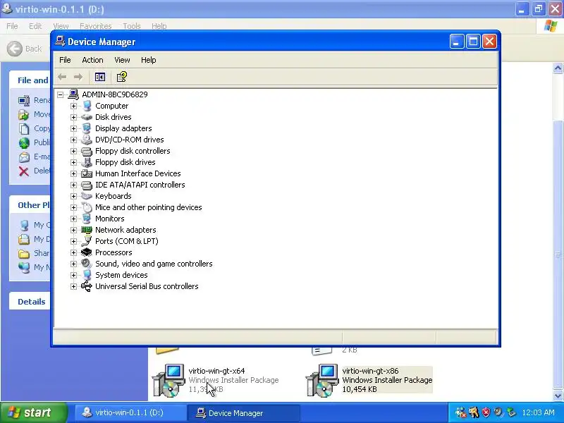Image resolution: width=564 pixels, height=423 pixels.
Task: Click the ADMIN-8BC9D6829 computer icon
Action: tap(73, 94)
